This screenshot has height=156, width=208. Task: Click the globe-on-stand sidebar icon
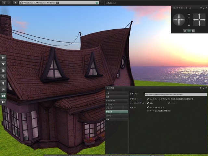[x=3, y=83]
